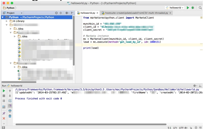The width and height of the screenshot is (204, 129).
Task: Open event log message icon
Action: 200,128
